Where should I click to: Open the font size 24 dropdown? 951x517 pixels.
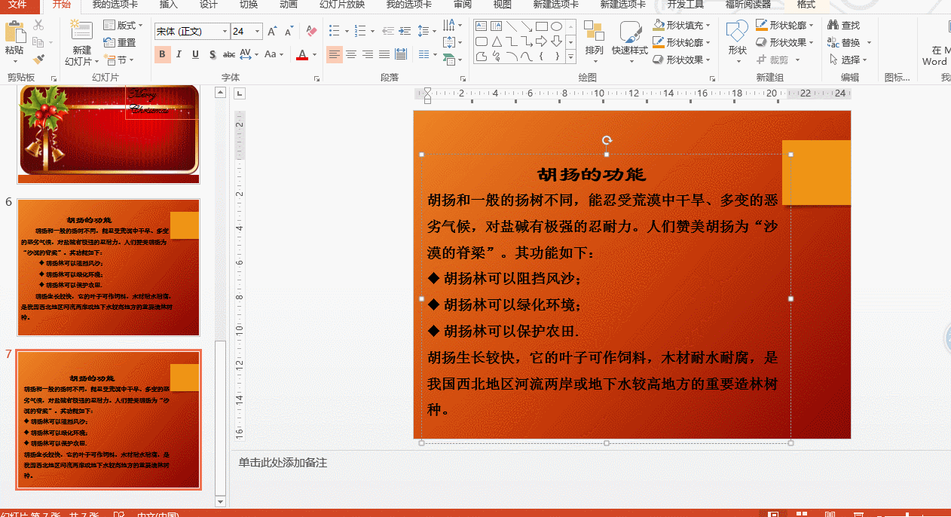pos(258,32)
